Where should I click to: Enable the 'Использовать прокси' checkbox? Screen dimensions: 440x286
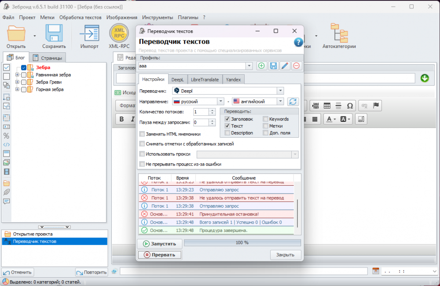(142, 154)
